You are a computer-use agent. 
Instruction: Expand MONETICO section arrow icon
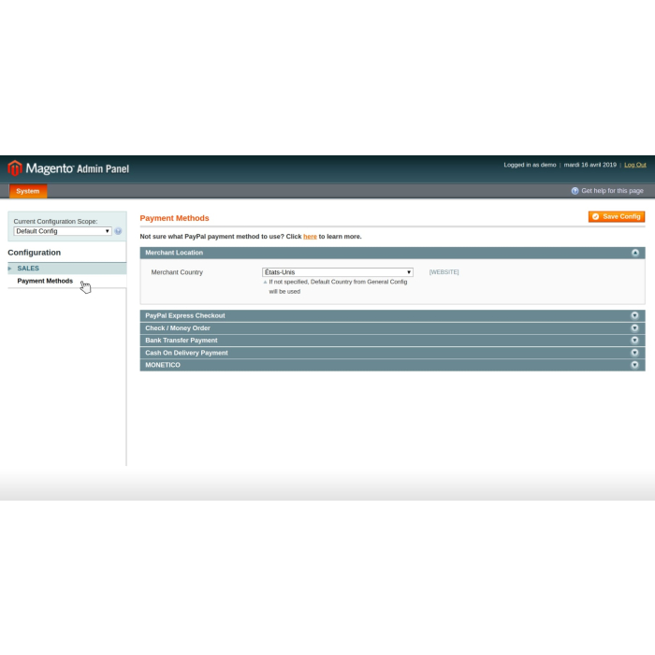[635, 365]
